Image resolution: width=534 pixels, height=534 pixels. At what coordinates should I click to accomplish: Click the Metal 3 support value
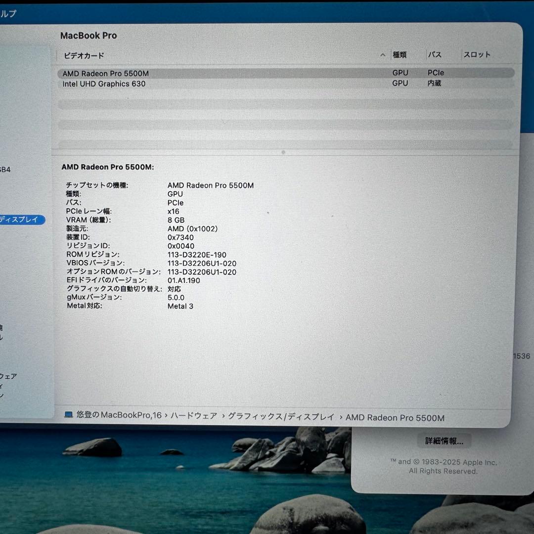(x=181, y=306)
